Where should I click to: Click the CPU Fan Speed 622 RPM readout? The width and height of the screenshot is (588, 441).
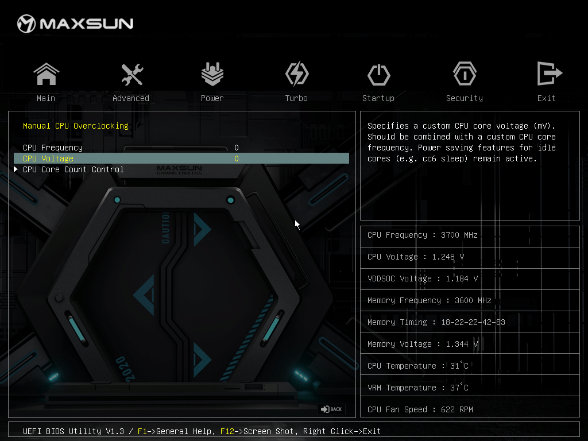coord(420,409)
